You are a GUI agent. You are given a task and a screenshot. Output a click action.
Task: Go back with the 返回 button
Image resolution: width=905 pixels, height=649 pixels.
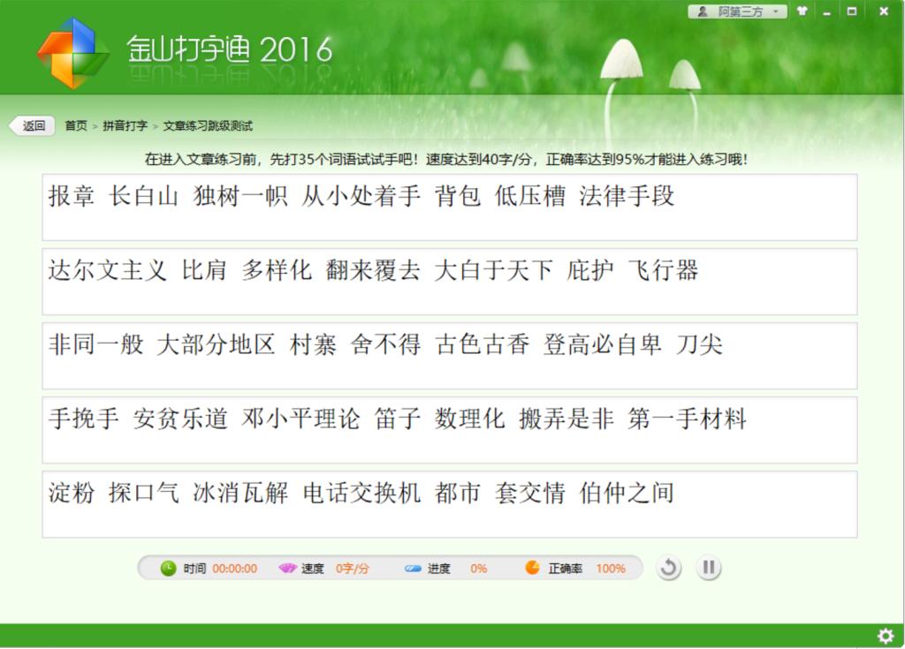33,125
